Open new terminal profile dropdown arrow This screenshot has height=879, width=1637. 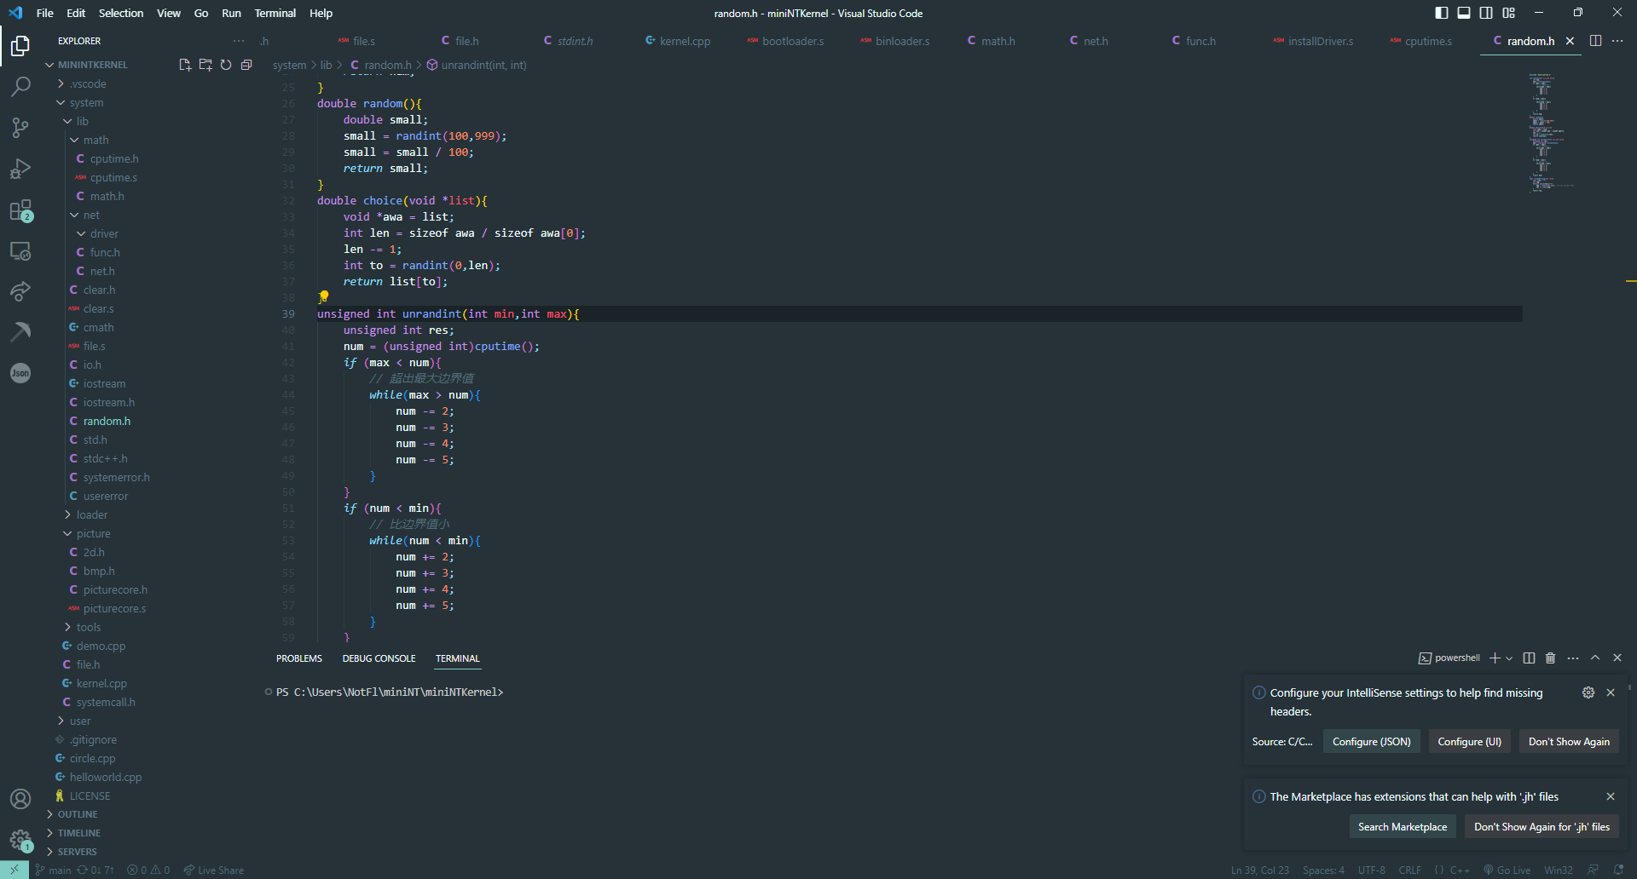point(1510,658)
